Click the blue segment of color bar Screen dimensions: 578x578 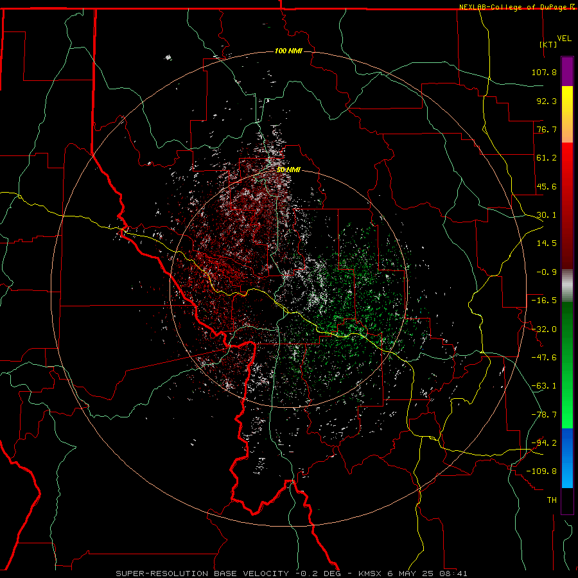coord(567,458)
